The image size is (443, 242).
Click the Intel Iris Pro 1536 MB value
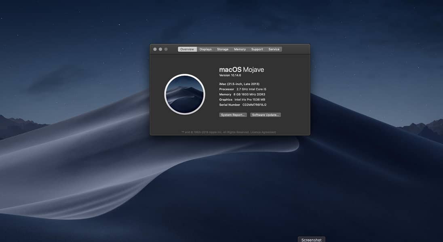(x=250, y=100)
